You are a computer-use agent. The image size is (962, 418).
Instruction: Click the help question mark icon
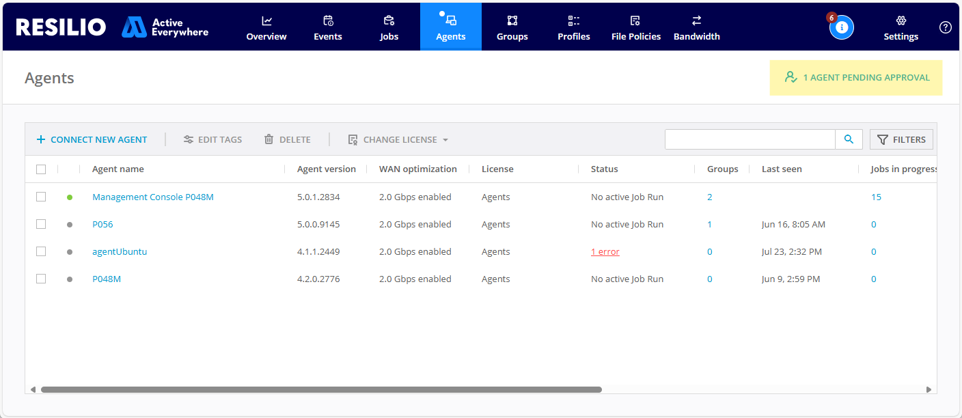tap(945, 27)
